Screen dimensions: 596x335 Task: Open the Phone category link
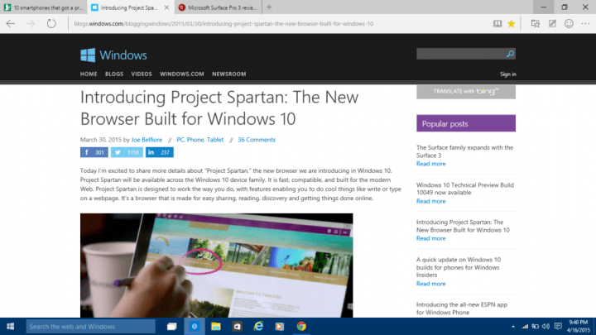(195, 140)
